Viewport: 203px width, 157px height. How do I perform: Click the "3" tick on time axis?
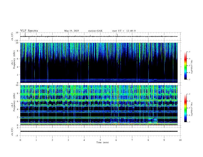68,140
